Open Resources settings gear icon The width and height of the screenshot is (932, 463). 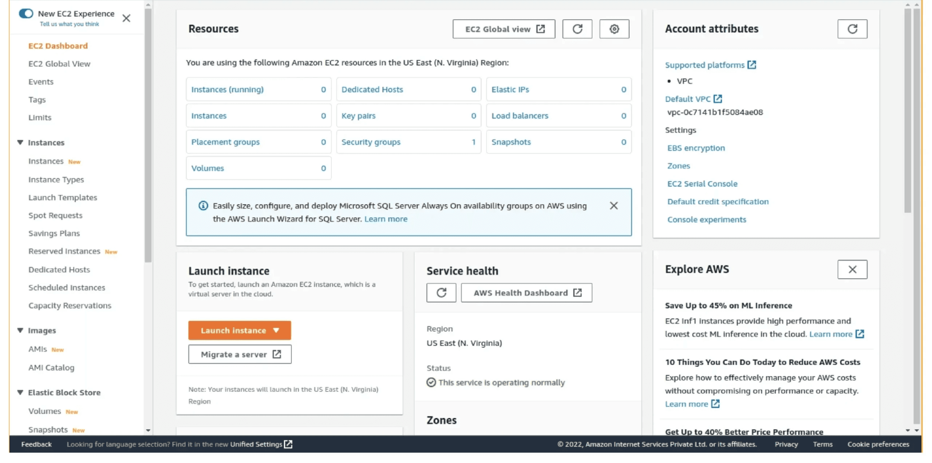tap(614, 29)
